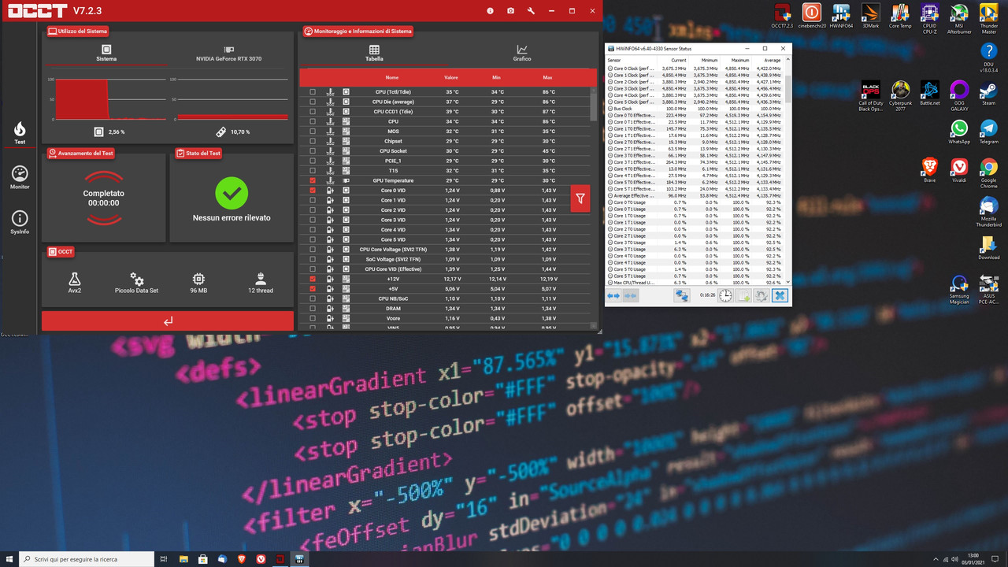Click the Windows Start button
1008x567 pixels.
tap(9, 558)
